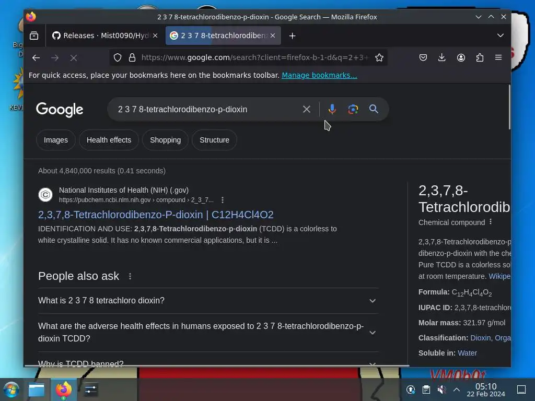Open the extensions puzzle icon
535x401 pixels.
tap(480, 57)
